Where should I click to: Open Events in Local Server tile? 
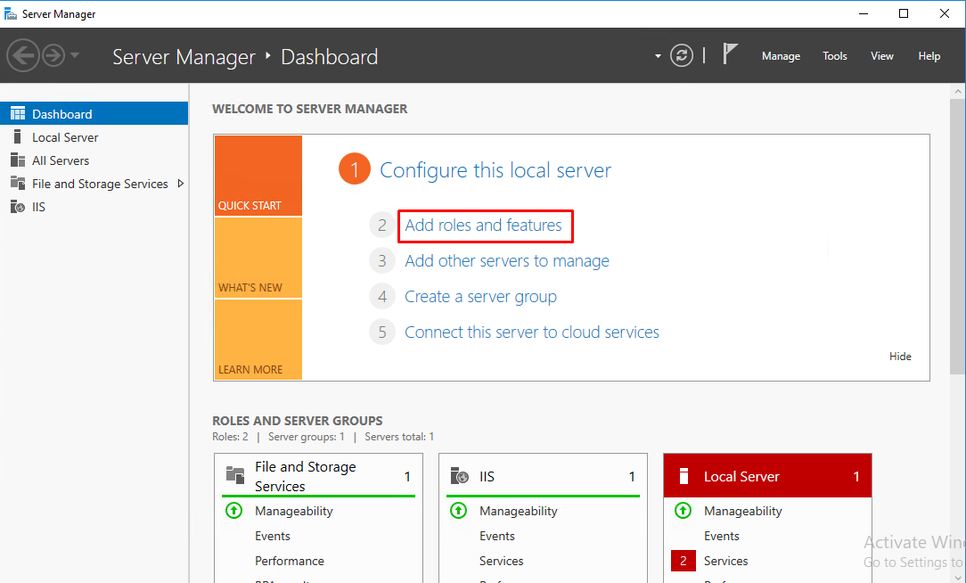click(x=722, y=536)
